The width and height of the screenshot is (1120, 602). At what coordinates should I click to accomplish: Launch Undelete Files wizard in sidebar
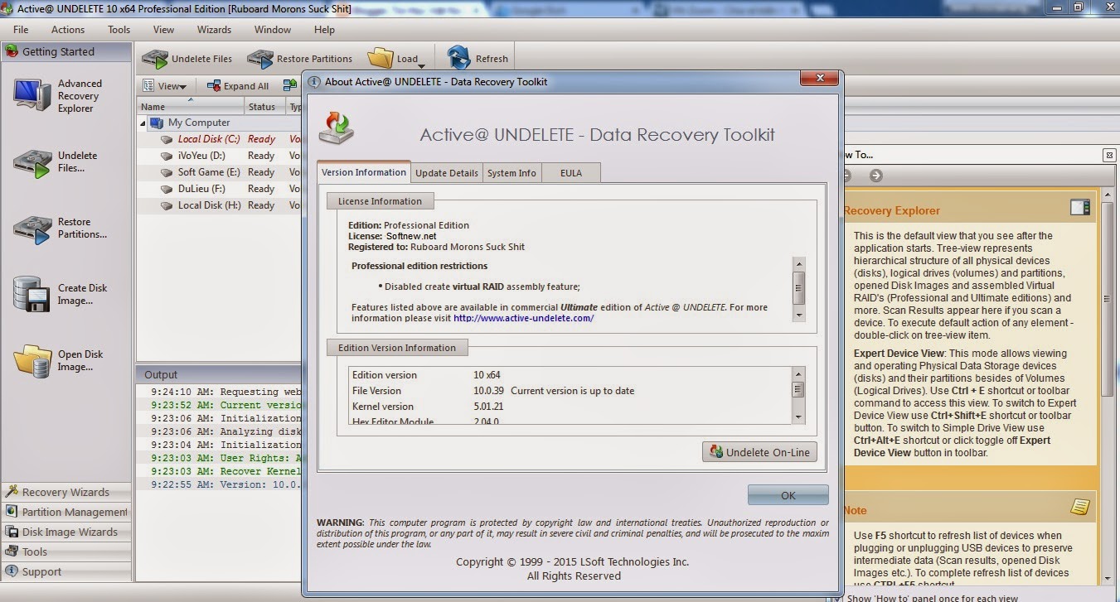(56, 162)
